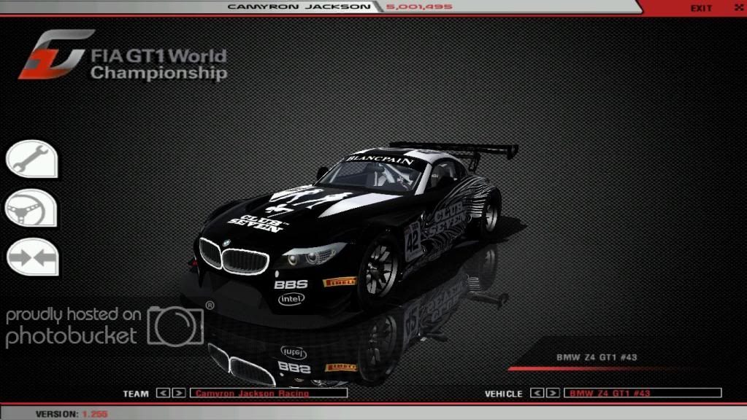The height and width of the screenshot is (420, 747).
Task: Select next team with right arrow
Action: [x=179, y=393]
